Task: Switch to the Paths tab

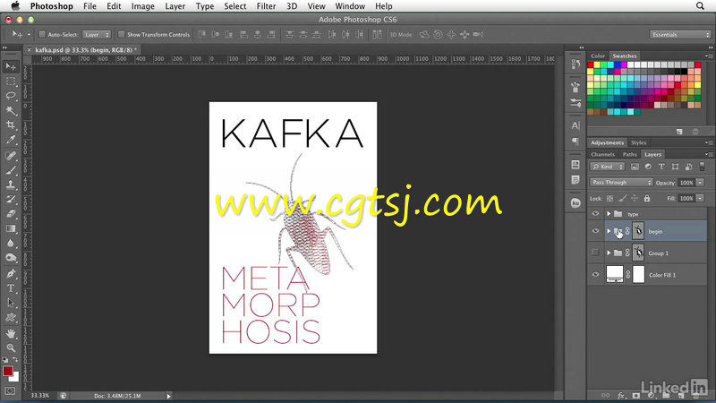Action: [x=630, y=154]
